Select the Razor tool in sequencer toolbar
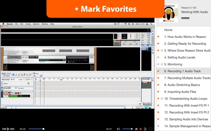211x131 pixels. 22,75
